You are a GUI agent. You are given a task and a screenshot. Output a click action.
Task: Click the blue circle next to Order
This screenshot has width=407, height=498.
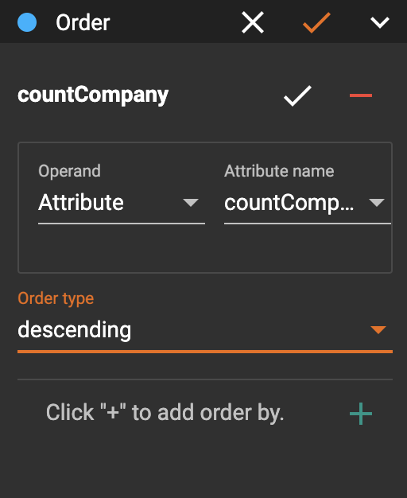(x=27, y=22)
